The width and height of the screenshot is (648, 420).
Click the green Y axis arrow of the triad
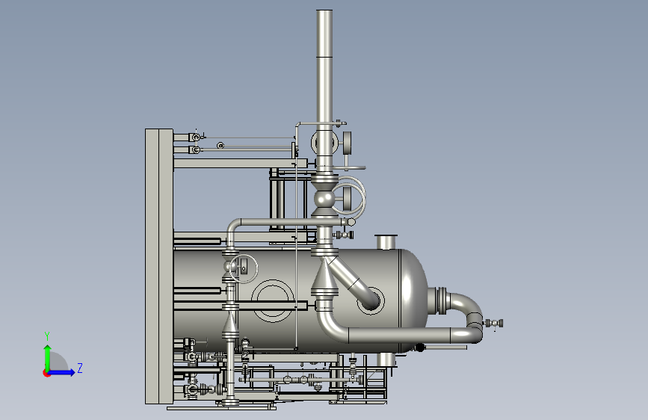coord(48,357)
